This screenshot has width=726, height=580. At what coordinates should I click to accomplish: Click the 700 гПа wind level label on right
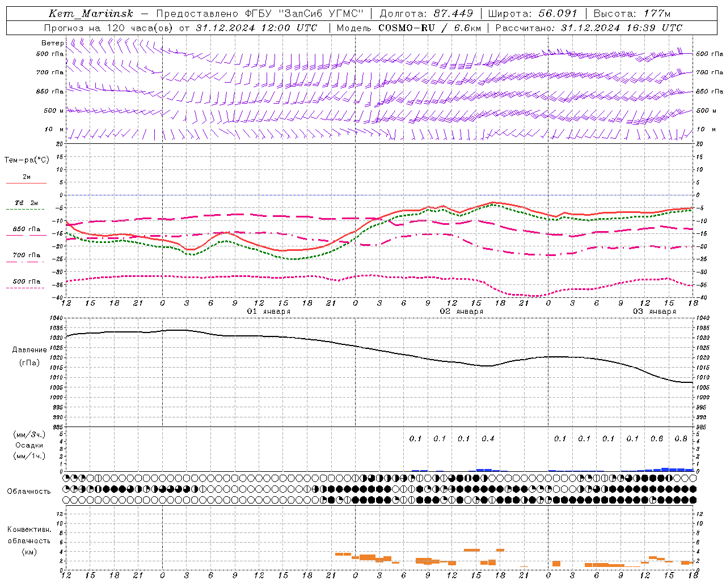pos(709,72)
